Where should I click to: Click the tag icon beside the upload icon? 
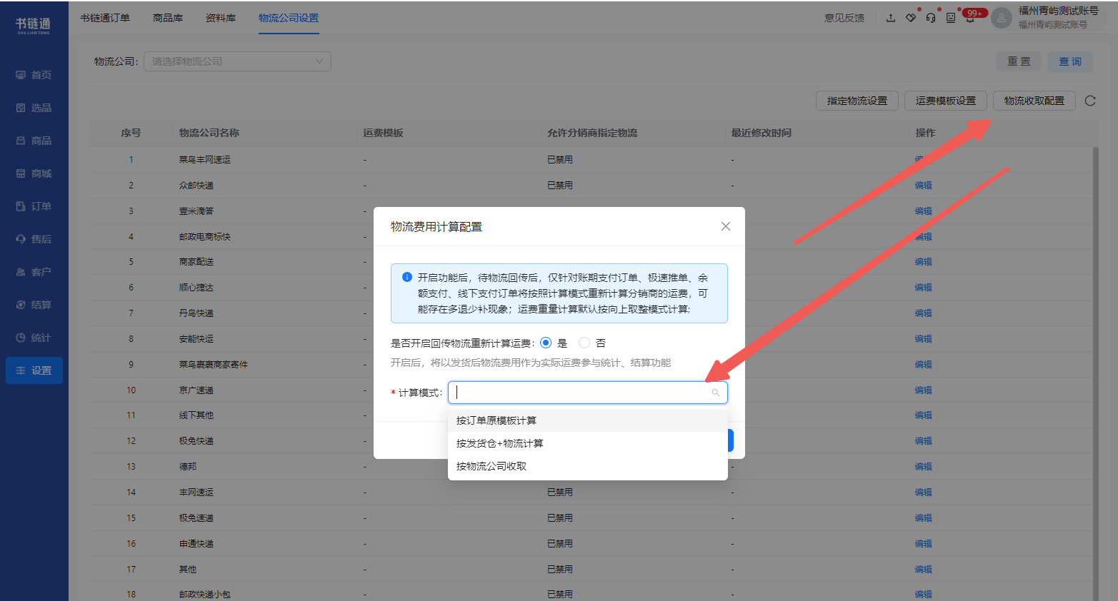(x=911, y=18)
